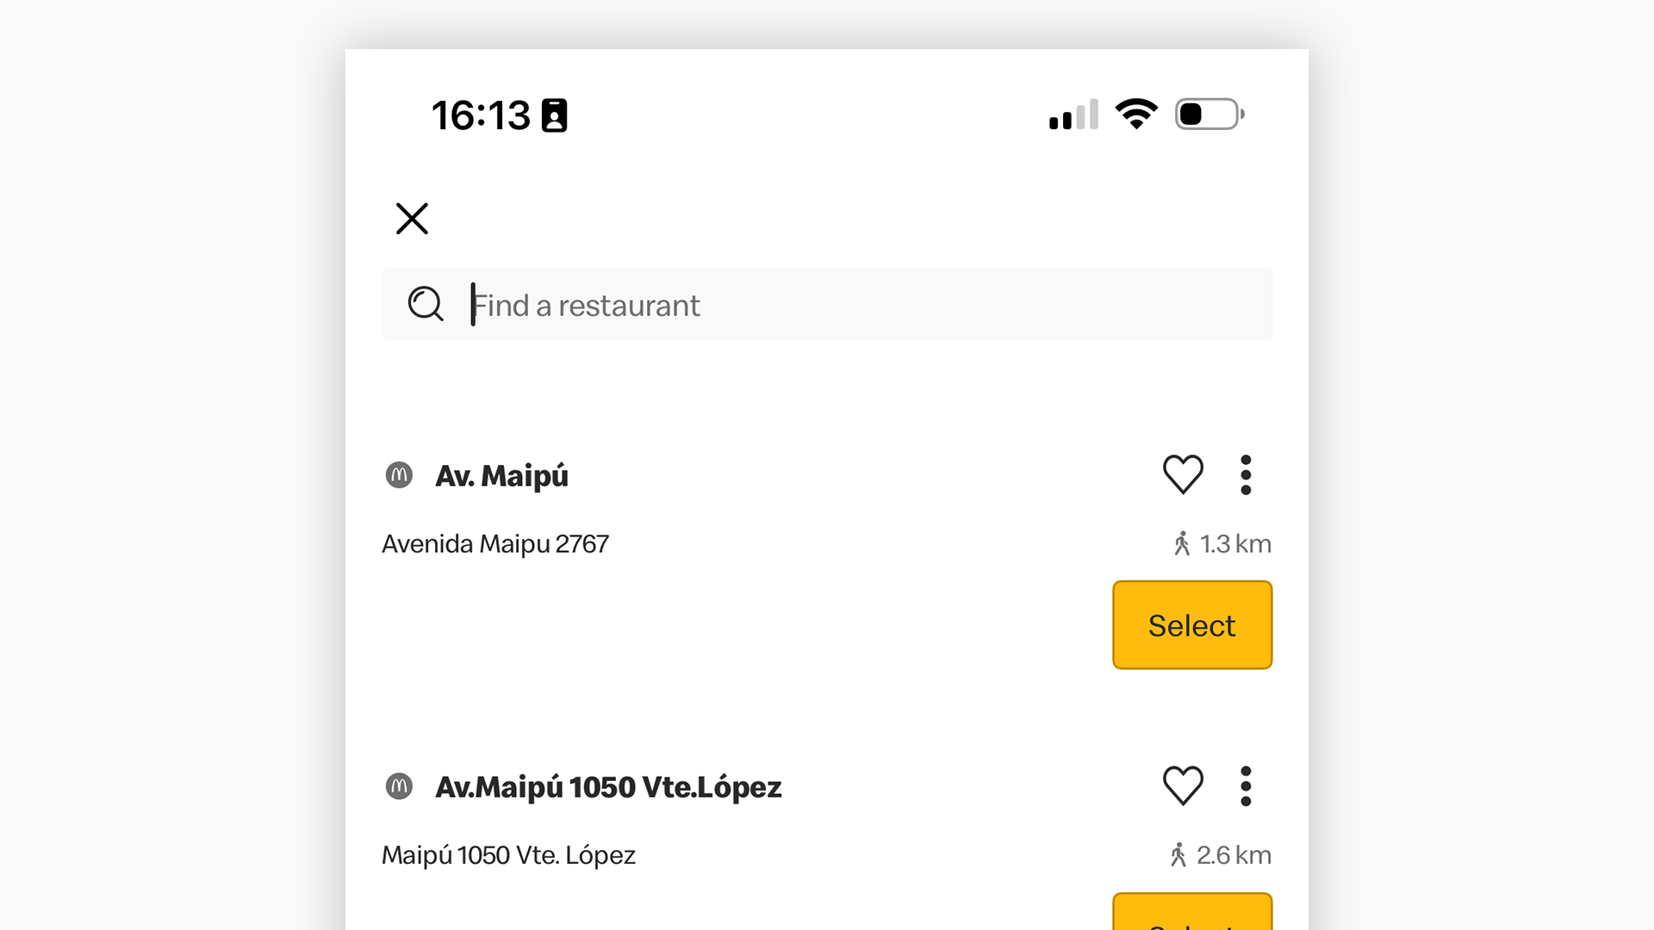Viewport: 1654px width, 930px height.
Task: Tap the Wi-Fi status icon
Action: (x=1136, y=114)
